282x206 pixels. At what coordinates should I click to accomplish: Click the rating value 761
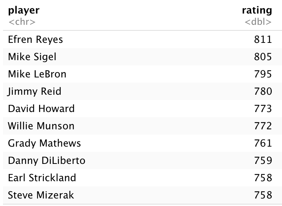point(263,143)
